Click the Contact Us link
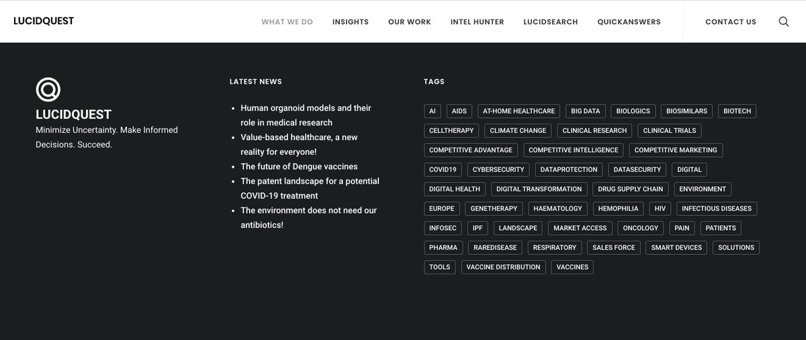Viewport: 806px width, 340px height. 731,21
